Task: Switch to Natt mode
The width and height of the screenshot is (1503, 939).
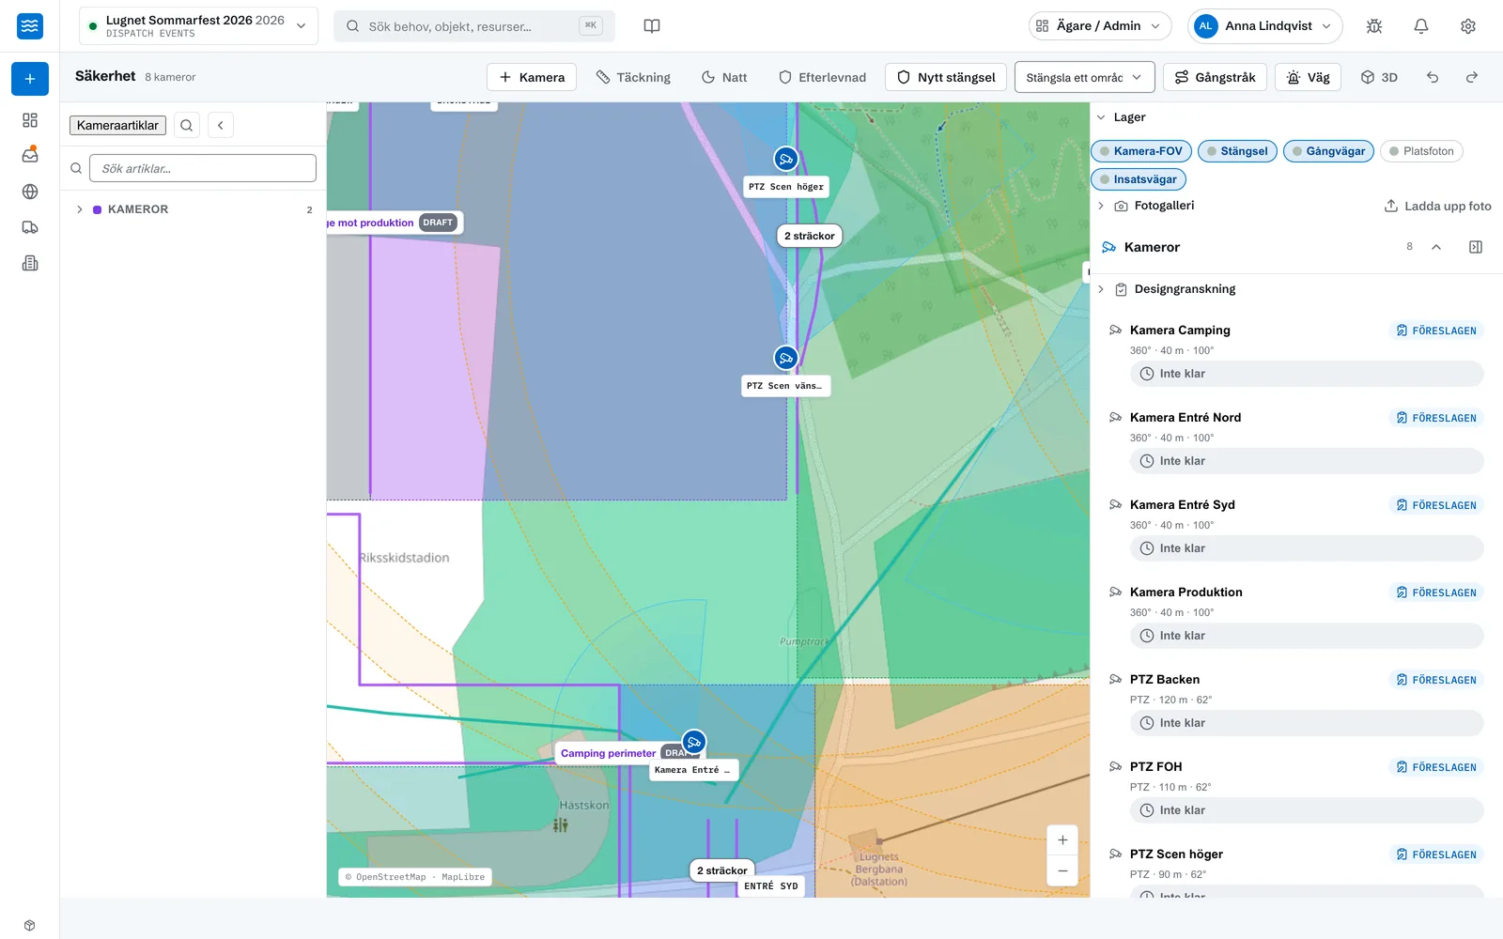Action: [x=724, y=77]
